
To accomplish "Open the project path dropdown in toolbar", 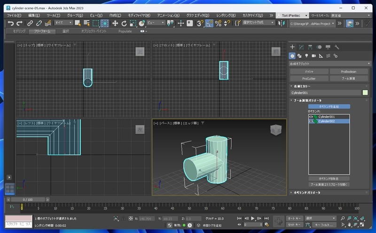I will tap(312, 24).
